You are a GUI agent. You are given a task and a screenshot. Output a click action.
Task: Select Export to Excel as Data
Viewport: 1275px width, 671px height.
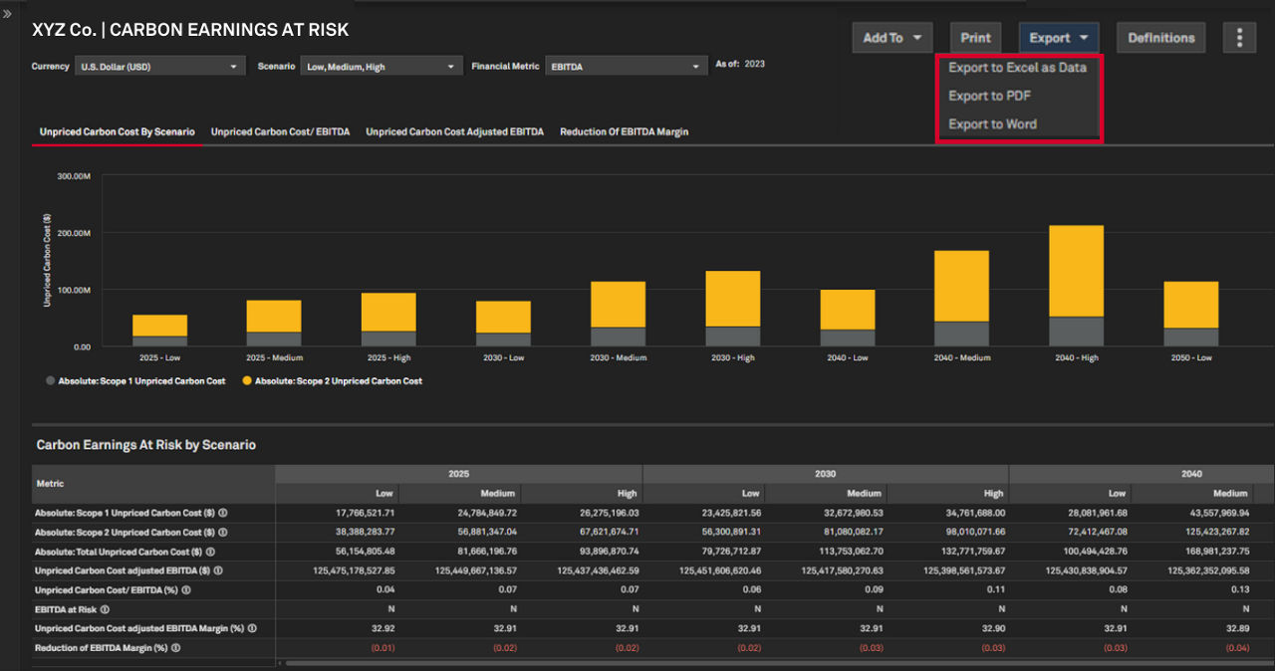point(1017,68)
